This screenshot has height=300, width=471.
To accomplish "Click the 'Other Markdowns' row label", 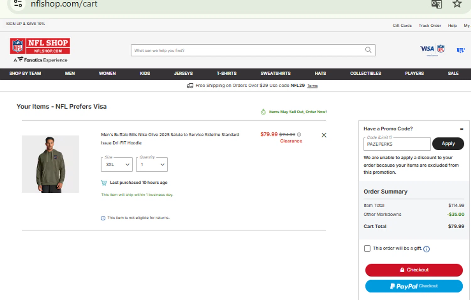I will point(382,214).
